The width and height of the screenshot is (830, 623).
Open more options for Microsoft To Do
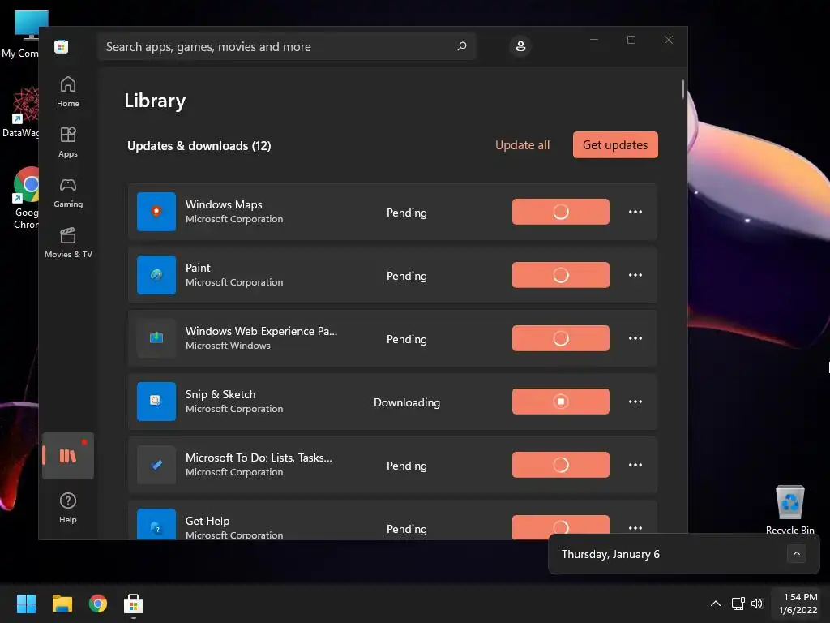(x=635, y=465)
